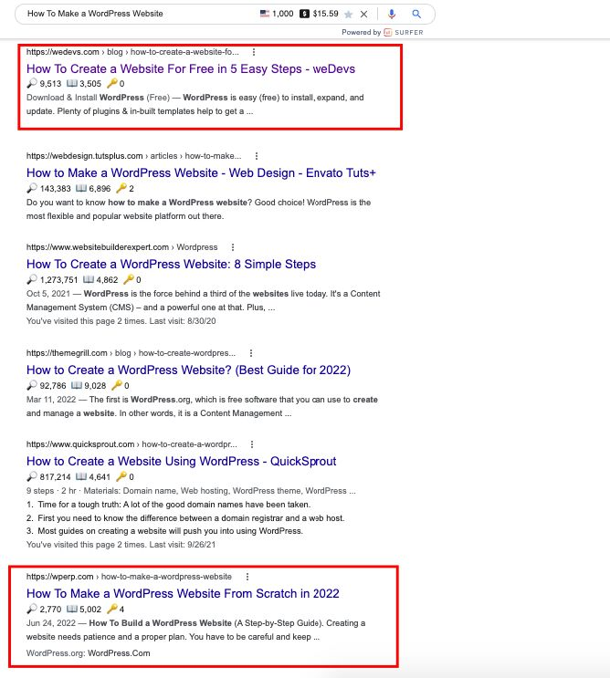
Task: Click the key icon in the QuickSprout result
Action: click(121, 476)
